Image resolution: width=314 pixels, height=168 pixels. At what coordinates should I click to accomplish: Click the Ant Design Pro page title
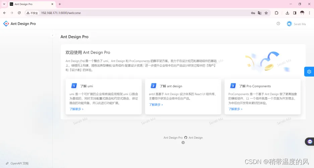[74, 37]
